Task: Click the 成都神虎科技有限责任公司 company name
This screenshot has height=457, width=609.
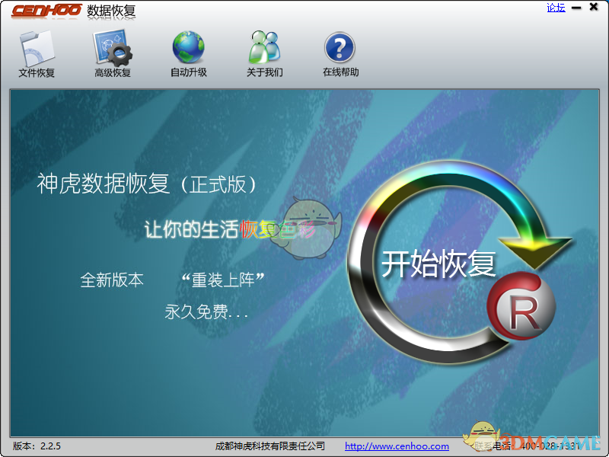Action: click(x=270, y=446)
